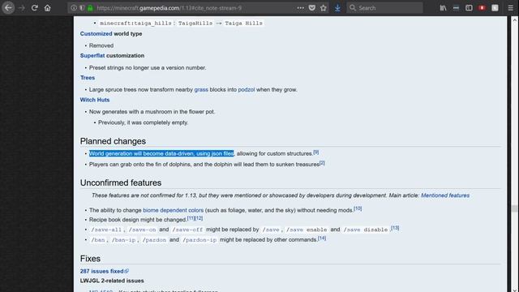Click the white square extension icon
This screenshot has height=292, width=519.
click(495, 7)
